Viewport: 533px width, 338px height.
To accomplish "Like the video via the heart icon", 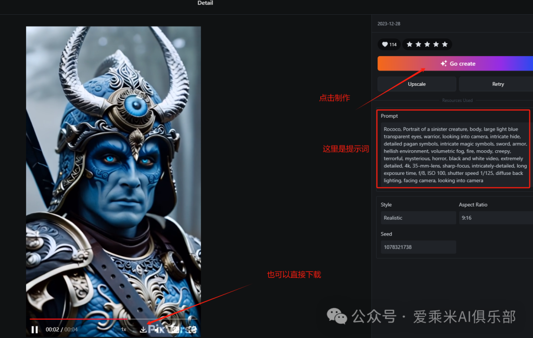I will pos(385,44).
